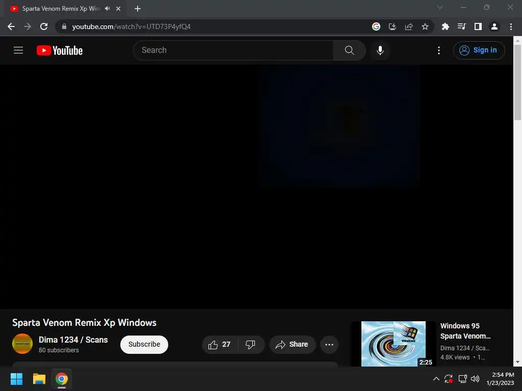
Task: Open the Windows 95 Sparta Venom title
Action: 465,331
